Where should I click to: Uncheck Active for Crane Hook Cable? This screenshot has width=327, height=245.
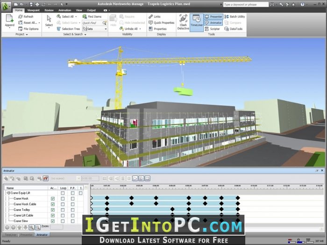point(53,204)
